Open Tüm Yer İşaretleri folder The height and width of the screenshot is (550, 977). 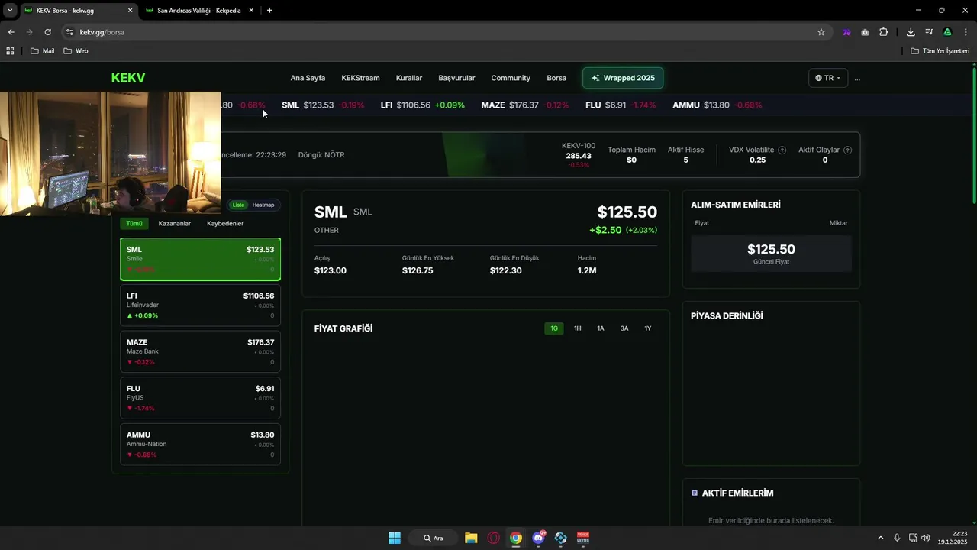[x=940, y=51]
